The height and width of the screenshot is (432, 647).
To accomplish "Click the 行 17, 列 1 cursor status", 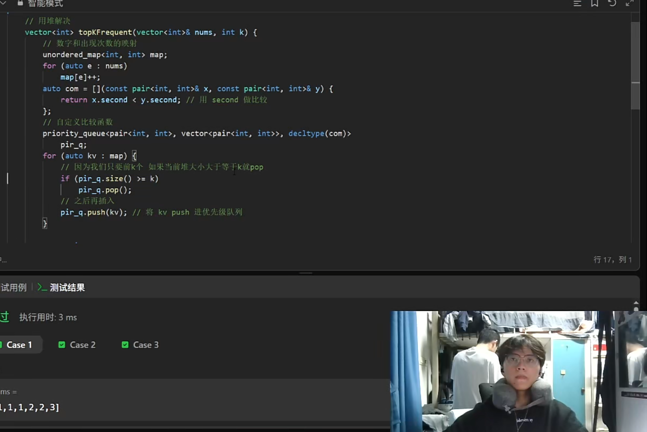I will [x=613, y=260].
